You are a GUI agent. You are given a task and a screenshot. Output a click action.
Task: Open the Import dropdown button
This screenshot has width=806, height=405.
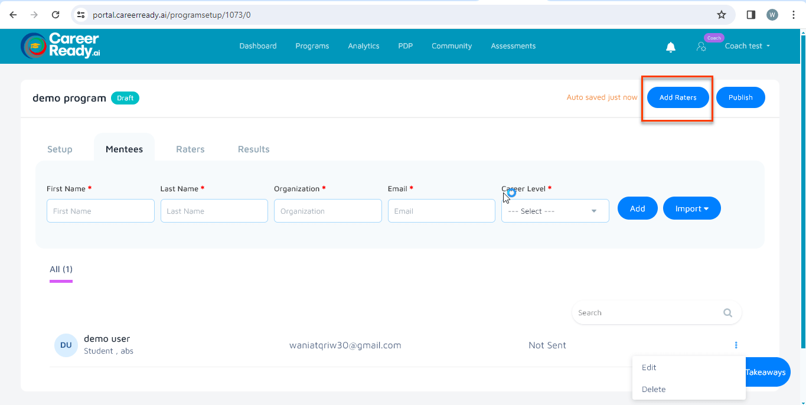click(x=691, y=208)
